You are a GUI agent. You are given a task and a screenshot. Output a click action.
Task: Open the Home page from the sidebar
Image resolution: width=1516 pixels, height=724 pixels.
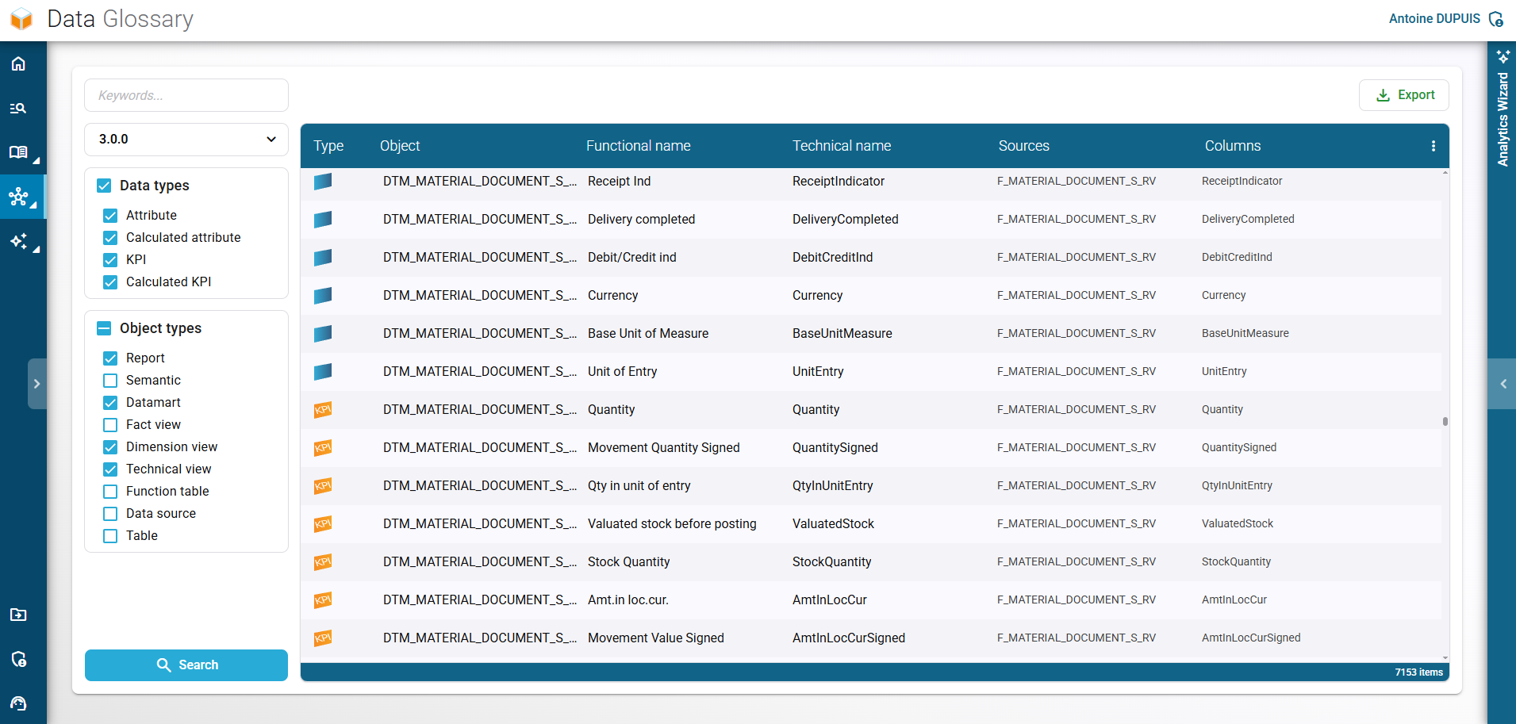18,63
